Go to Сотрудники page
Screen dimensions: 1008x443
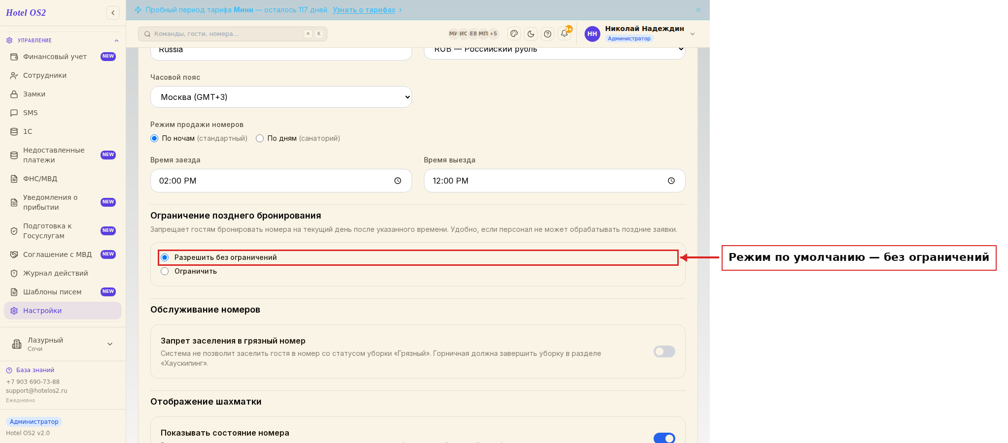coord(63,75)
